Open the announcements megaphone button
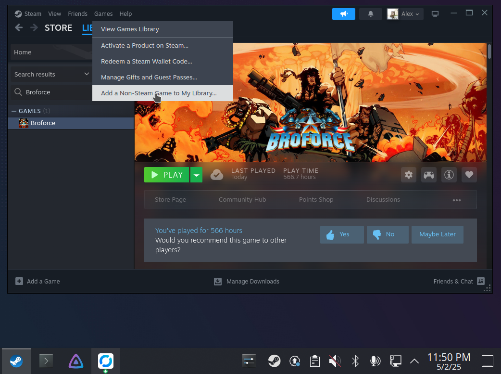This screenshot has height=374, width=501. 343,14
